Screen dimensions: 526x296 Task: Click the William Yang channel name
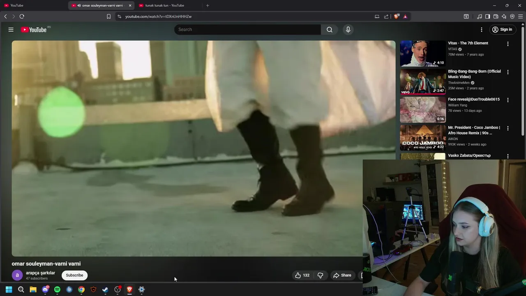(x=457, y=105)
